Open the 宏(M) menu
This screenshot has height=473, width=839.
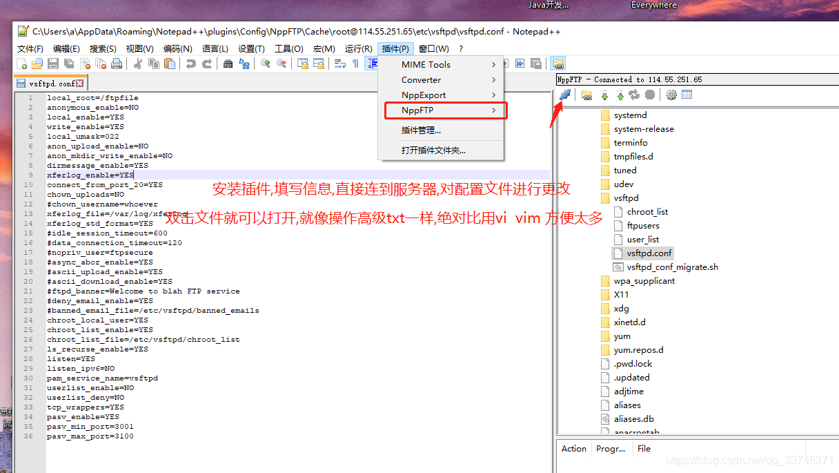(x=324, y=48)
